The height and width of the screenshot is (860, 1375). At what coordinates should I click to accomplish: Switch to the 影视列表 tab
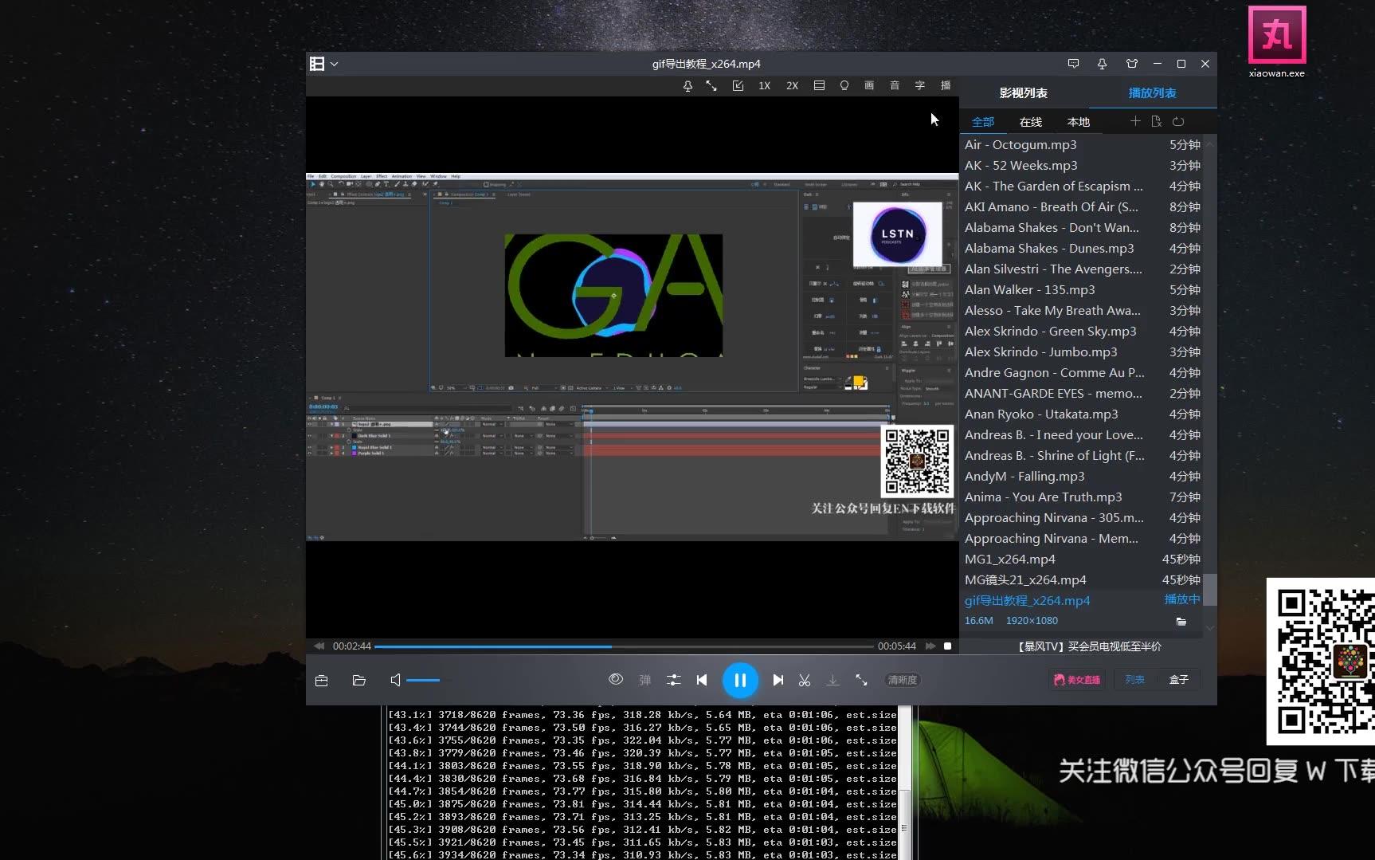coord(1024,93)
